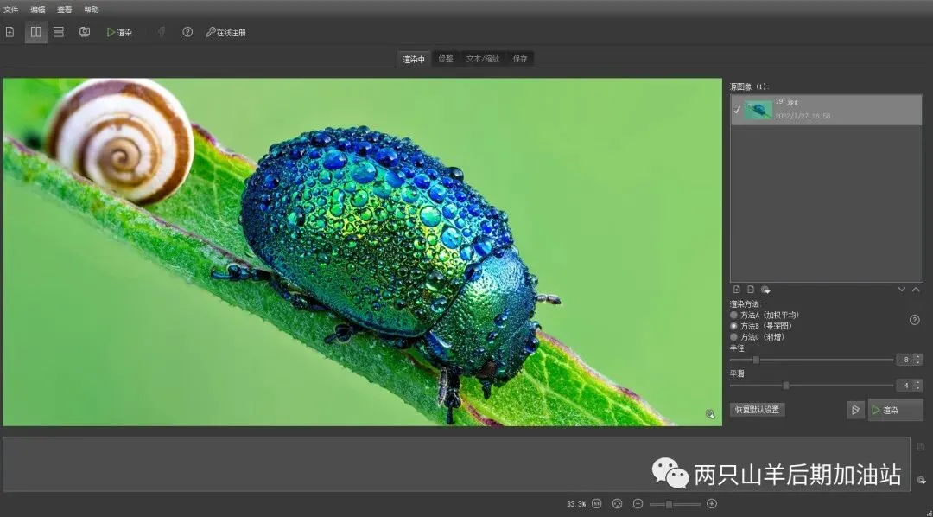Click the 1:1 actual size zoom icon
The height and width of the screenshot is (517, 933).
[597, 504]
